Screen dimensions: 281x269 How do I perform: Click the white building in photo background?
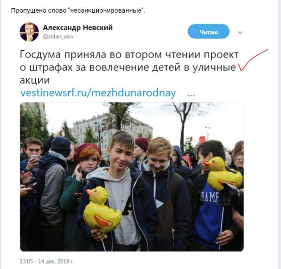tap(112, 131)
